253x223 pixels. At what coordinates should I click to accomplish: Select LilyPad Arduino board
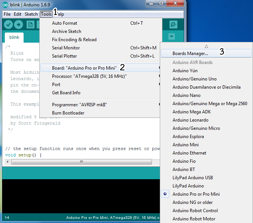click(x=206, y=186)
